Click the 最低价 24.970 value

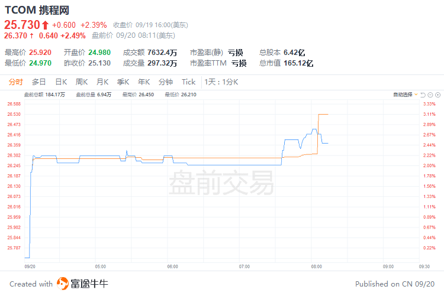[40, 63]
